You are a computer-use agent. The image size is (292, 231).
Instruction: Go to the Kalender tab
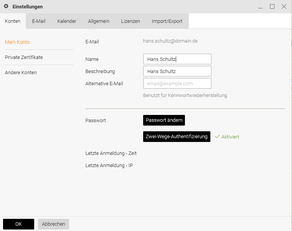[x=67, y=21]
